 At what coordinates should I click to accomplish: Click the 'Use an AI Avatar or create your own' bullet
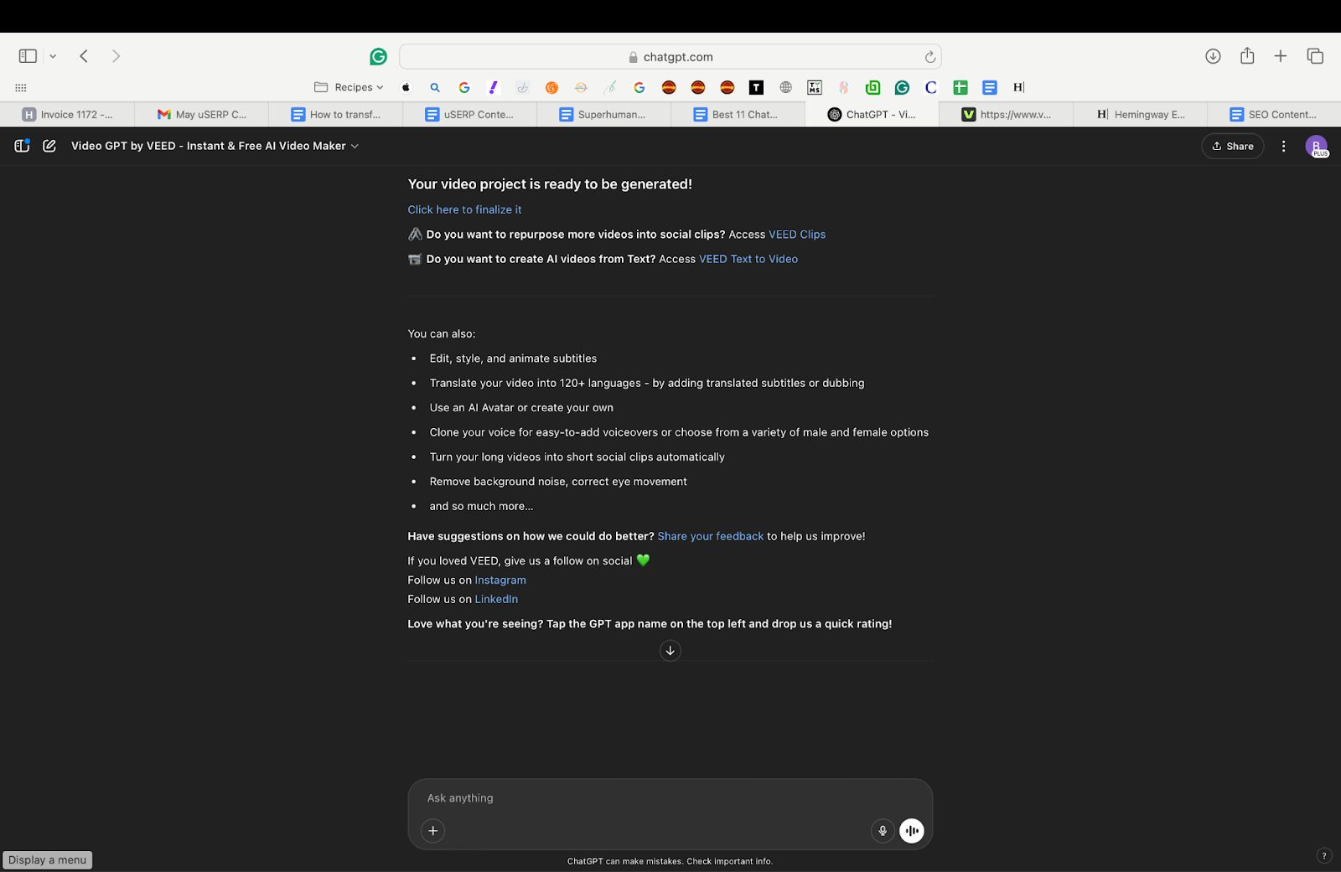coord(521,408)
